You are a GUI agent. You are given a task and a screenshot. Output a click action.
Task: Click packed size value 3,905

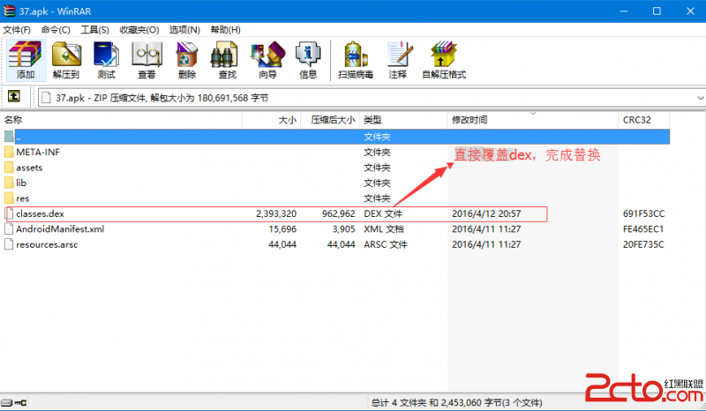coord(343,228)
